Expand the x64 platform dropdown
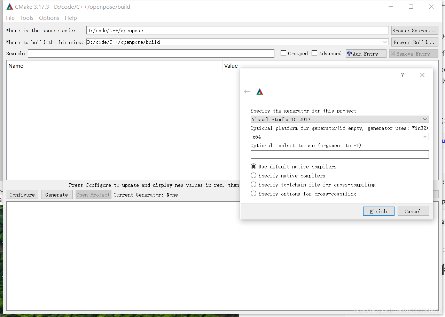Viewport: 445px width, 317px height. [425, 137]
